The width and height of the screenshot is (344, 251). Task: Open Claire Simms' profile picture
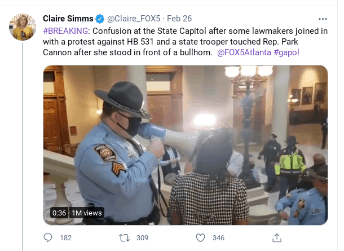click(23, 27)
